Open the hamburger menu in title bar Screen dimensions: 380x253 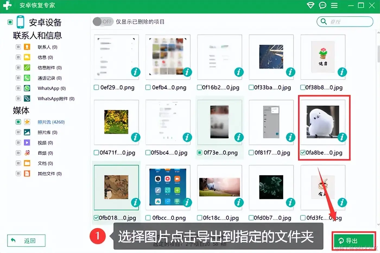pos(334,5)
